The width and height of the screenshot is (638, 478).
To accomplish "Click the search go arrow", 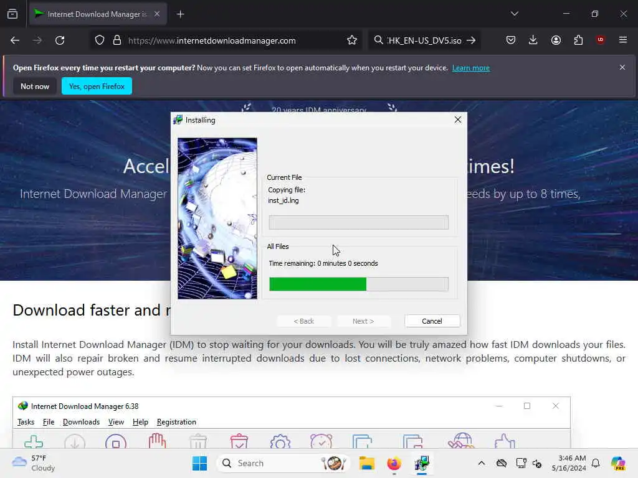I will point(471,40).
